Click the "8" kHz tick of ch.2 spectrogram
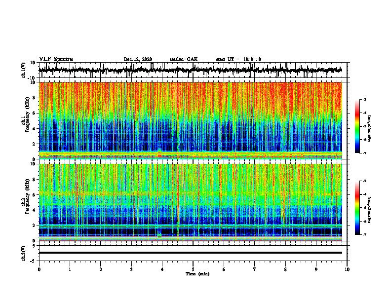 point(34,180)
